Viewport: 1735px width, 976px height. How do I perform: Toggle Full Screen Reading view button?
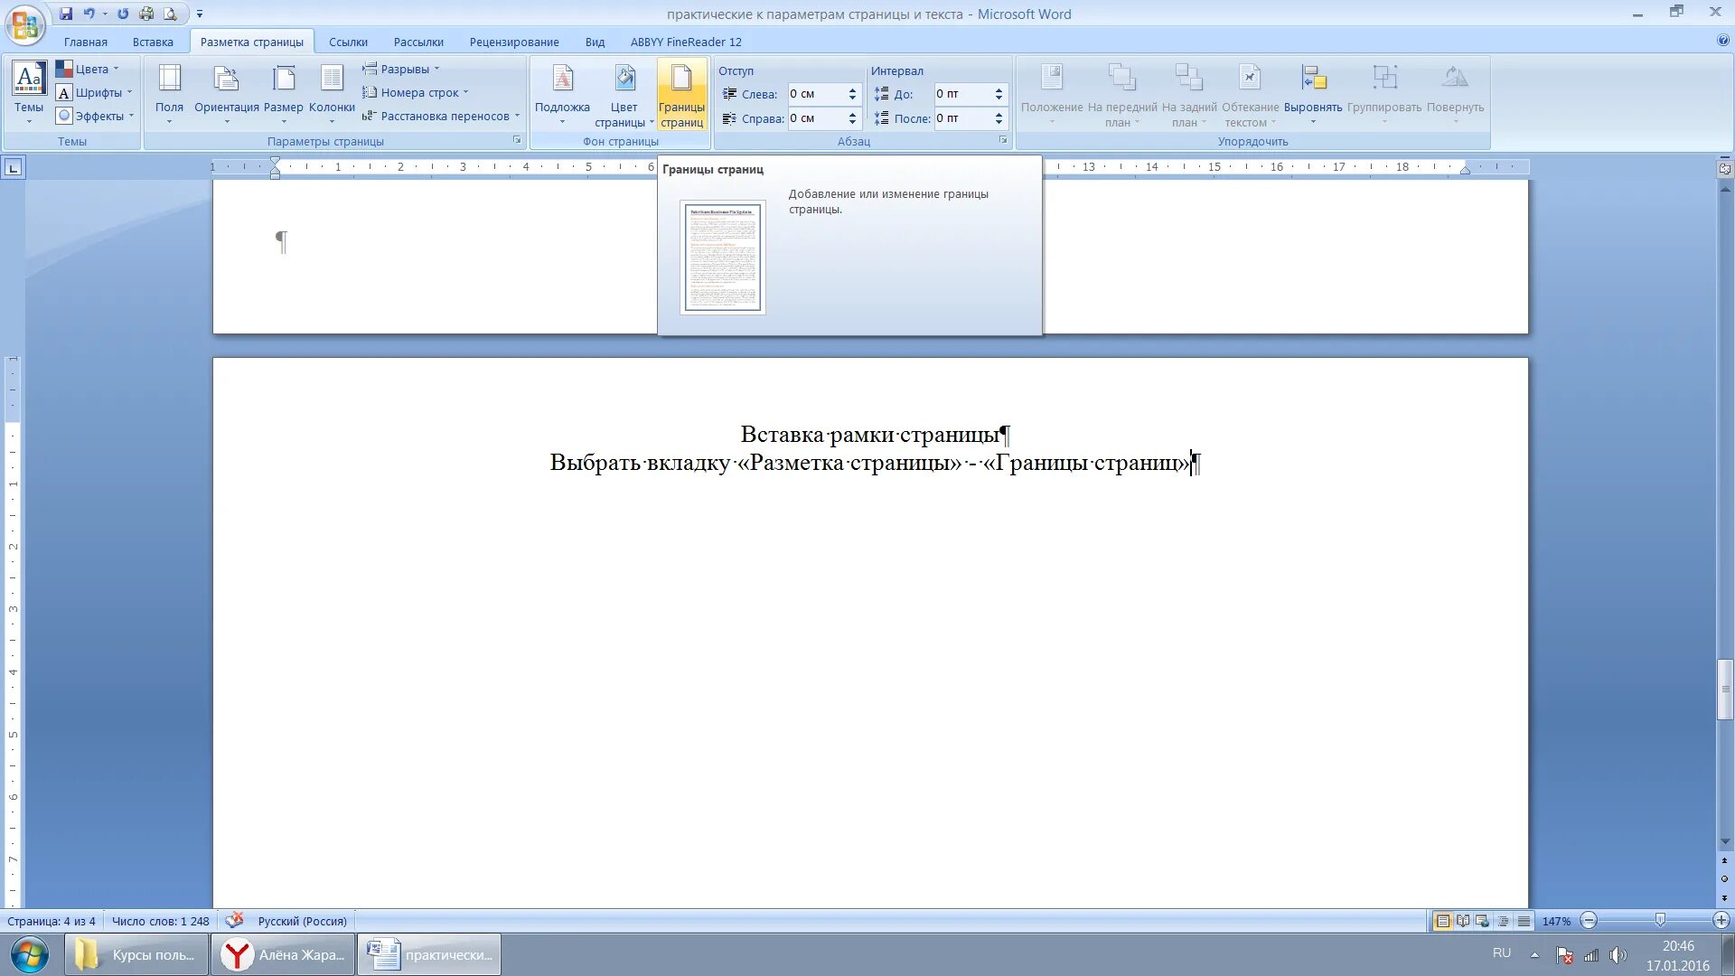[1463, 921]
